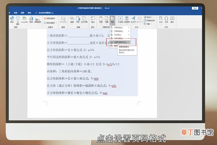The width and height of the screenshot is (217, 145).
Task: Click the Tell Me search box
Action: point(44,13)
